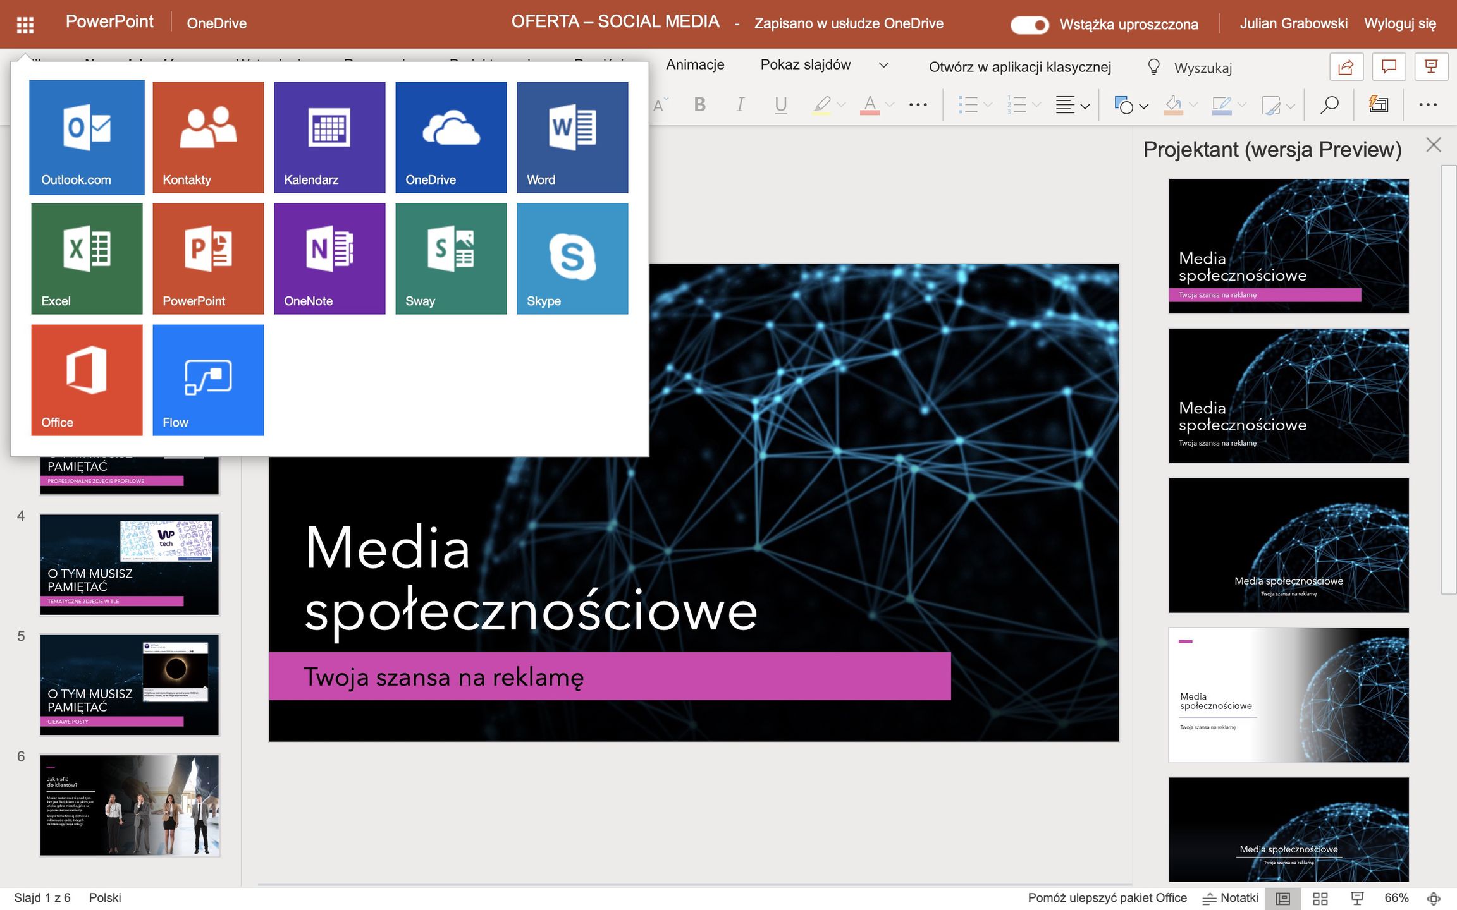Viewport: 1457px width, 910px height.
Task: Expand the Shapes dropdown arrow
Action: pos(1143,106)
